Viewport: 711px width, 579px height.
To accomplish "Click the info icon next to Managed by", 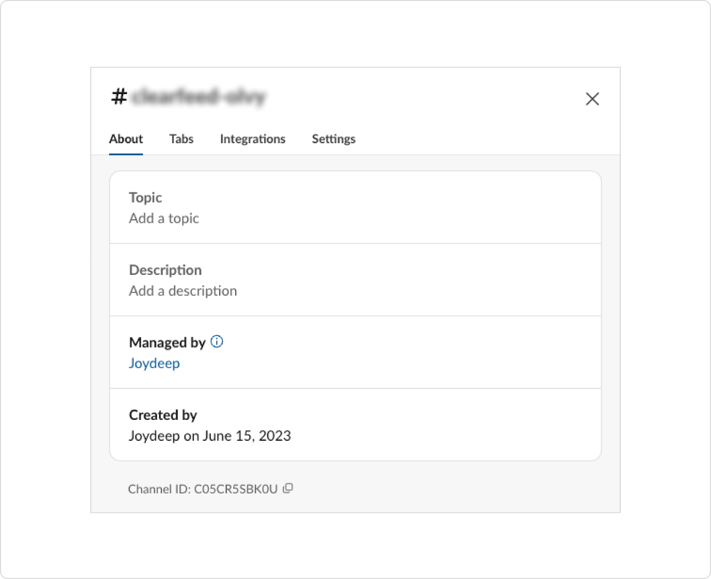I will (217, 342).
